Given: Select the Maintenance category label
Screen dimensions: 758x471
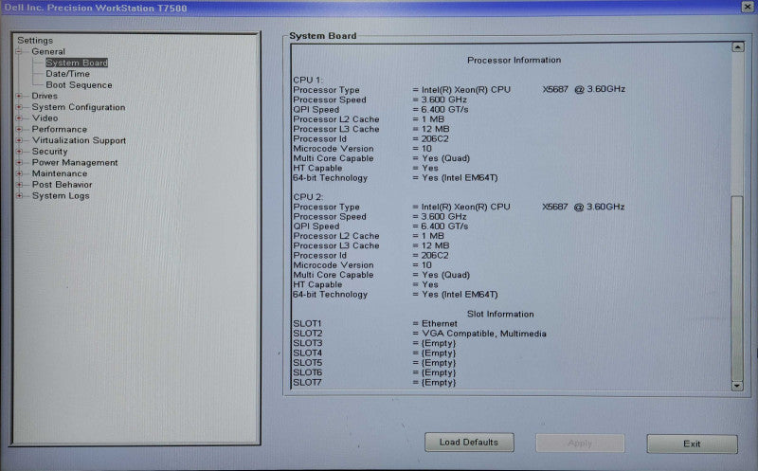Looking at the screenshot, I should 60,173.
